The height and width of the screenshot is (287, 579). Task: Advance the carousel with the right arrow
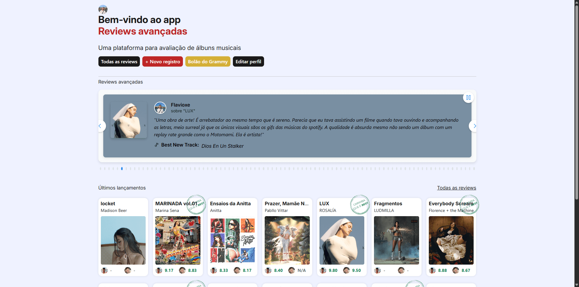(475, 126)
